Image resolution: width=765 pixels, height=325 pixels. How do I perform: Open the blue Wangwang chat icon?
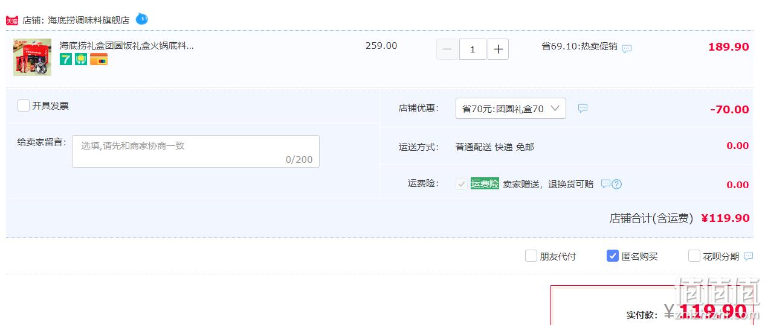141,19
